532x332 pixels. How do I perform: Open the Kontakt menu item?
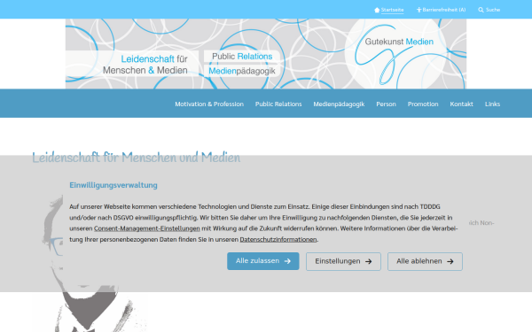(461, 104)
